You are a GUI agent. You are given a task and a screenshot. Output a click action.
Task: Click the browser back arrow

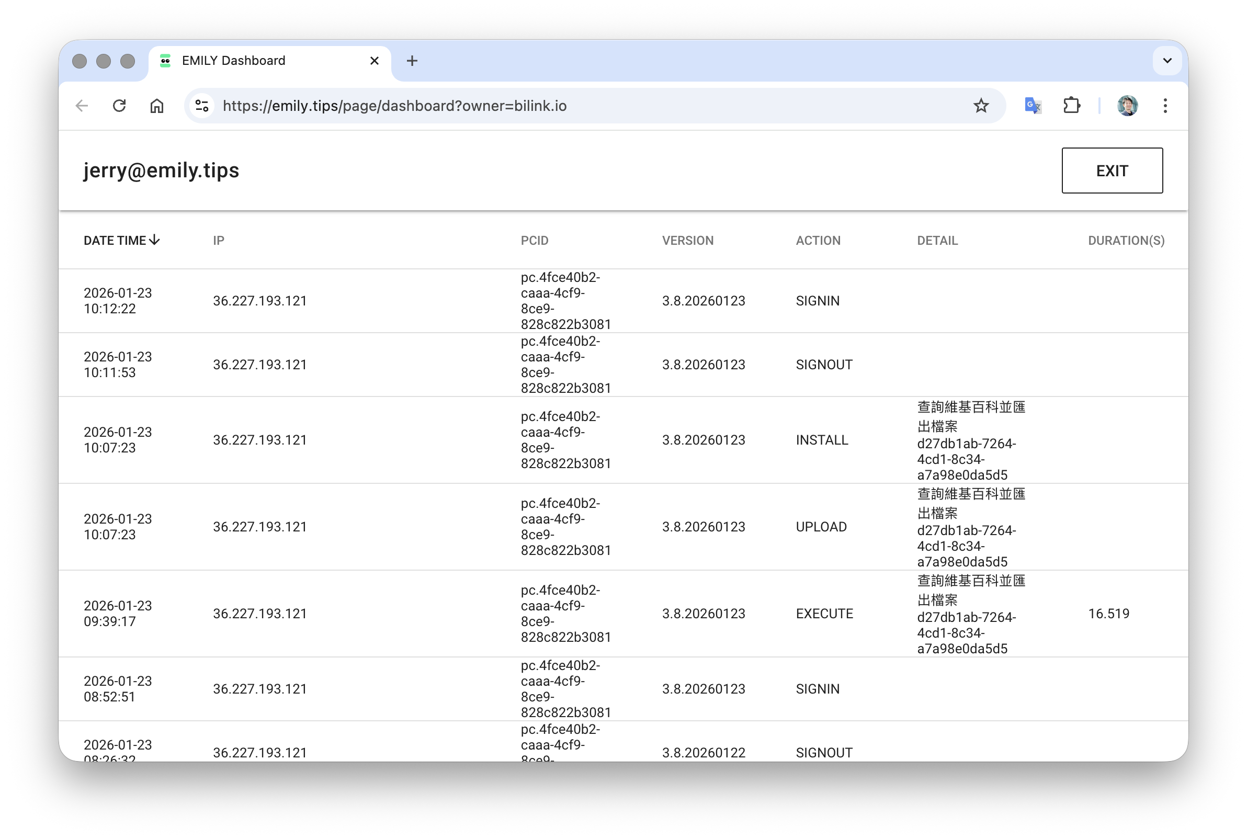pyautogui.click(x=82, y=106)
